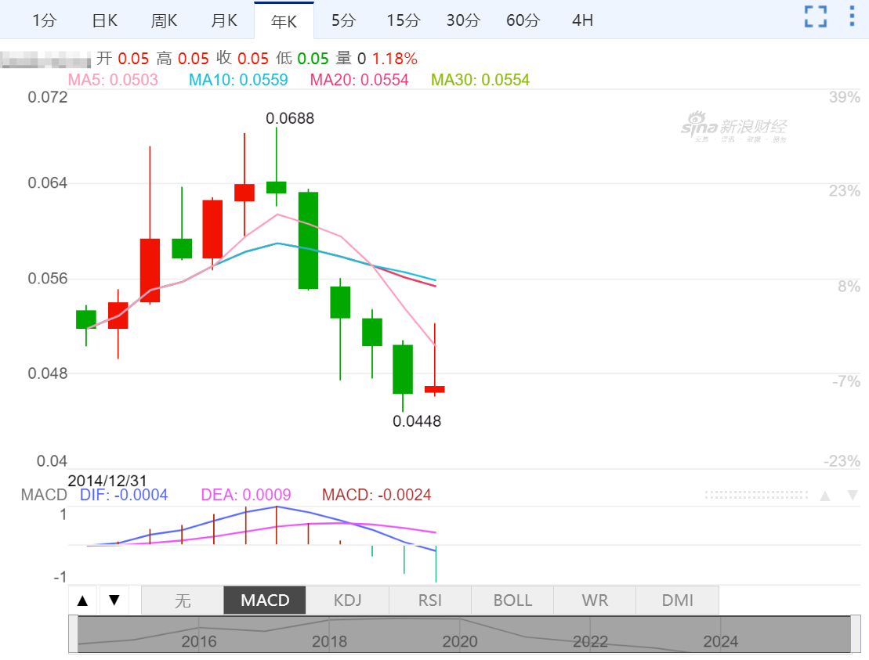Click the gray down triangle in MACD panel
The width and height of the screenshot is (869, 660).
(x=853, y=496)
